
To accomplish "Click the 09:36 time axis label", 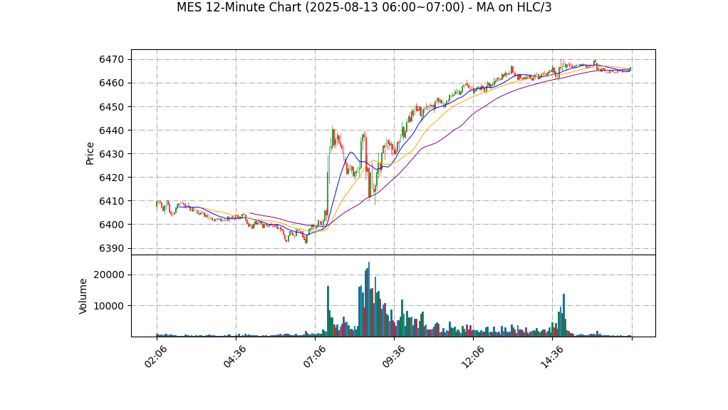I will tap(393, 357).
